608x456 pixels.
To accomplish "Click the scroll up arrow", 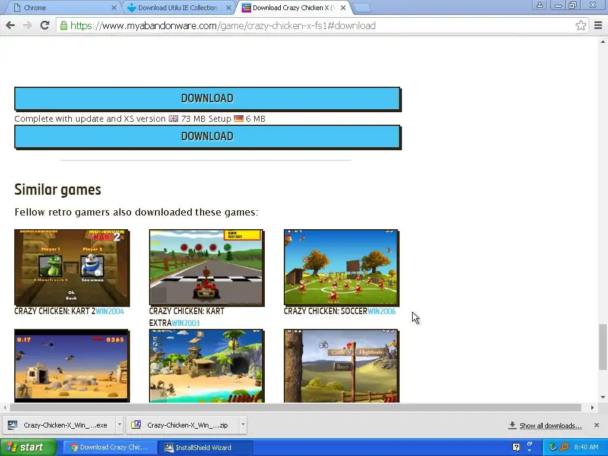I will tap(603, 41).
